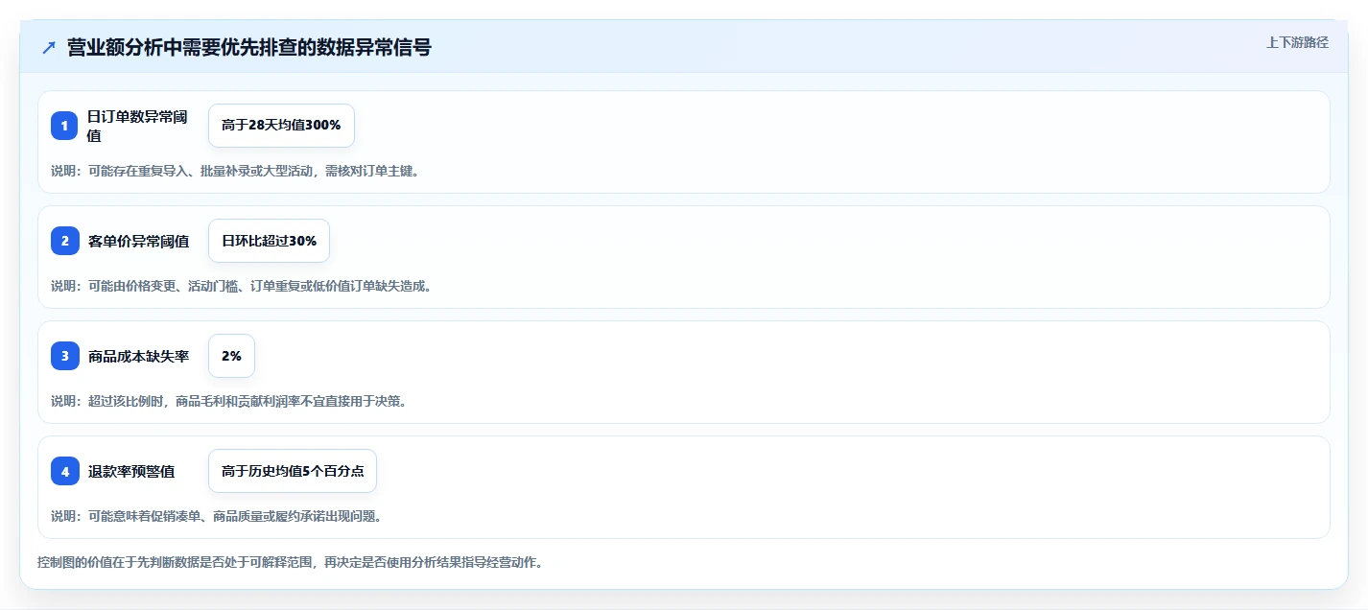Select the number 4 badge
This screenshot has width=1368, height=610.
click(x=64, y=471)
